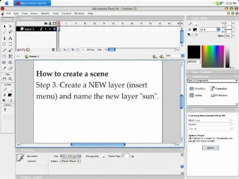The image size is (239, 179).
Task: Open the Flash UI Components dropdown
Action: click(x=213, y=81)
